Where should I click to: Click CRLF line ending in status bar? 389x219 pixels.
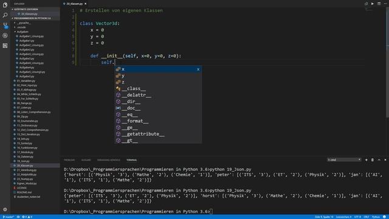pos(366,217)
